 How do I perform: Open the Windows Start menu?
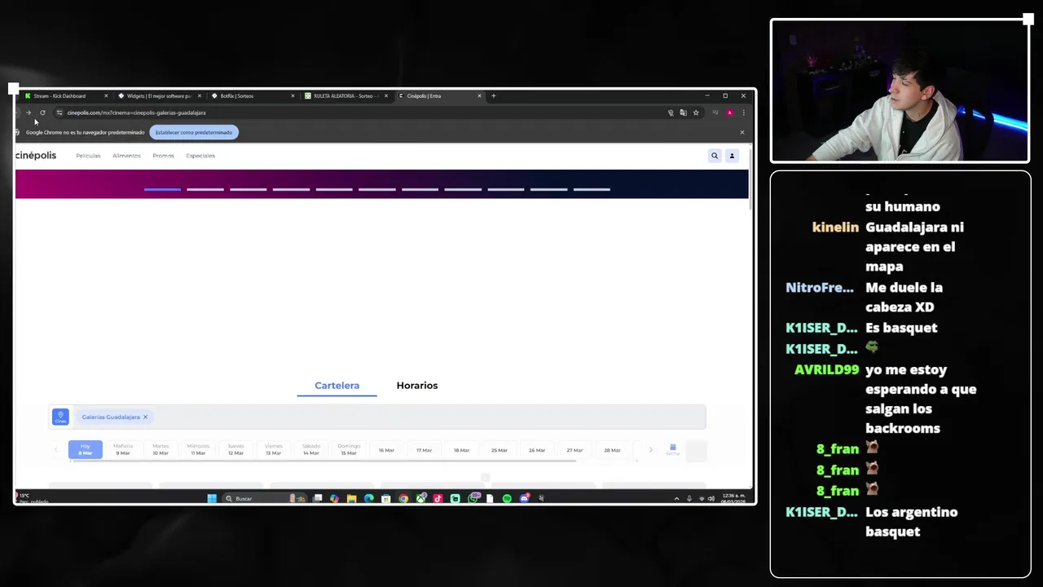(x=212, y=498)
